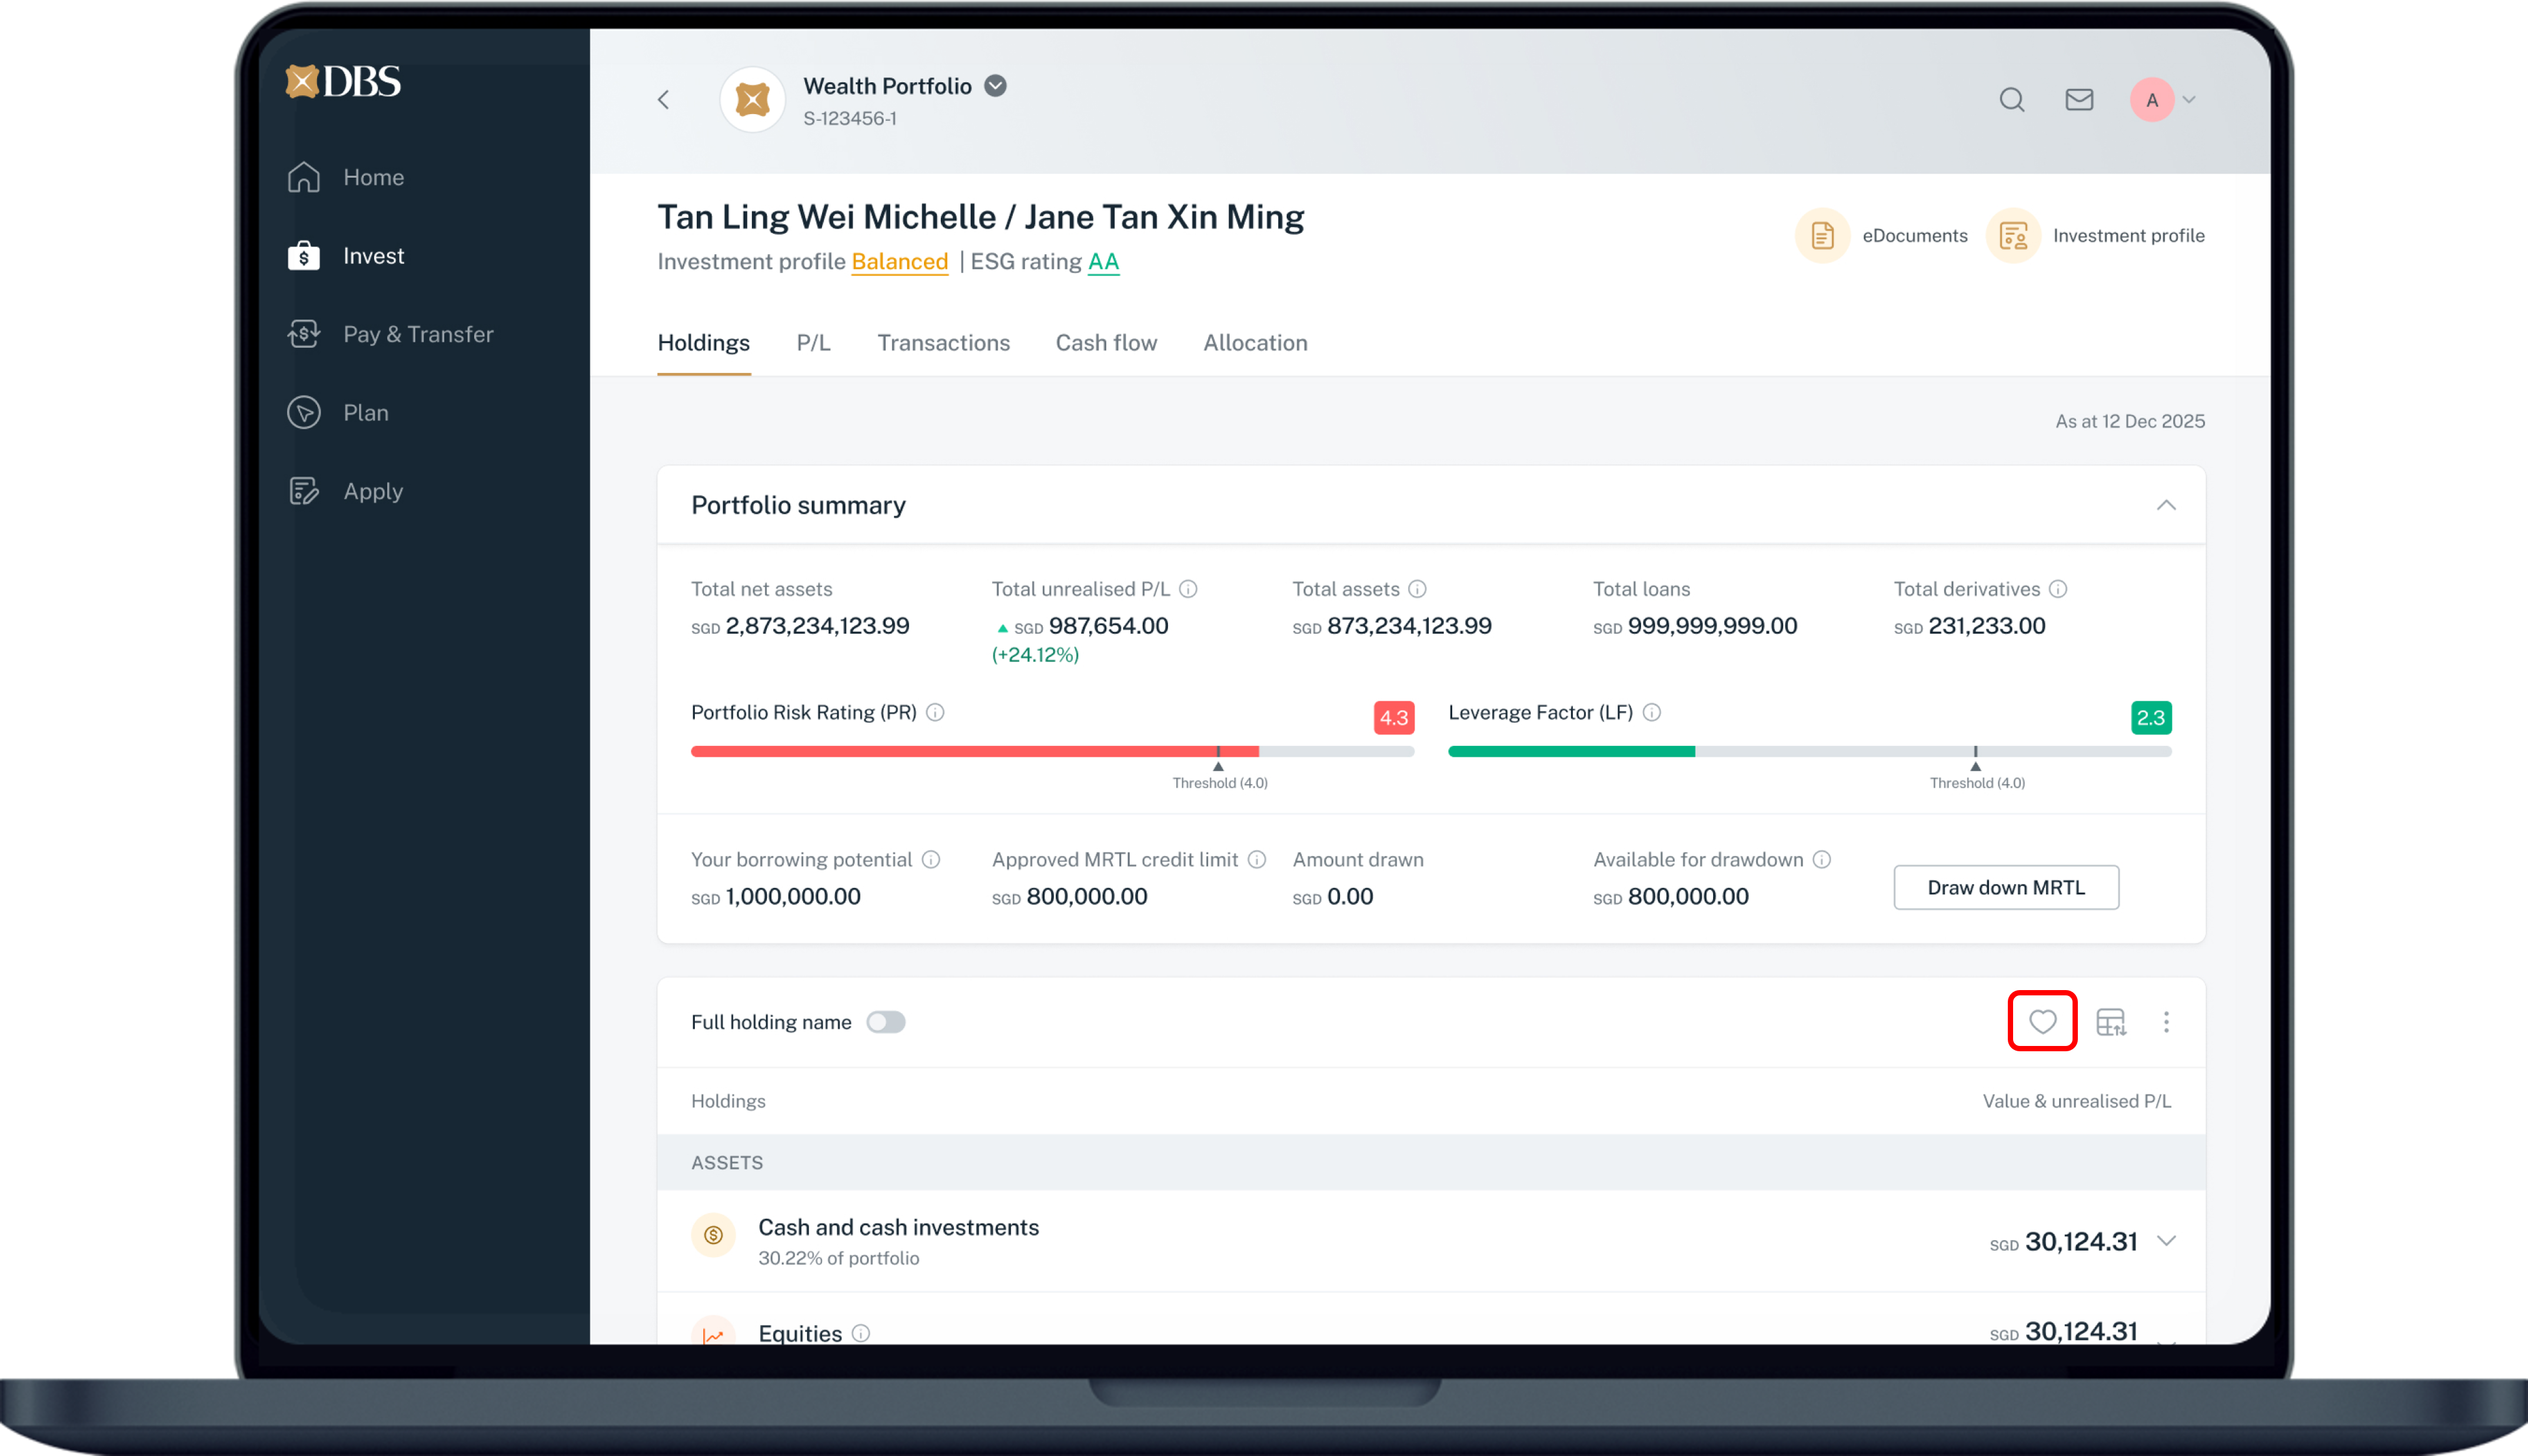Viewport: 2528px width, 1456px height.
Task: Click the heart favourites icon
Action: [x=2042, y=1021]
